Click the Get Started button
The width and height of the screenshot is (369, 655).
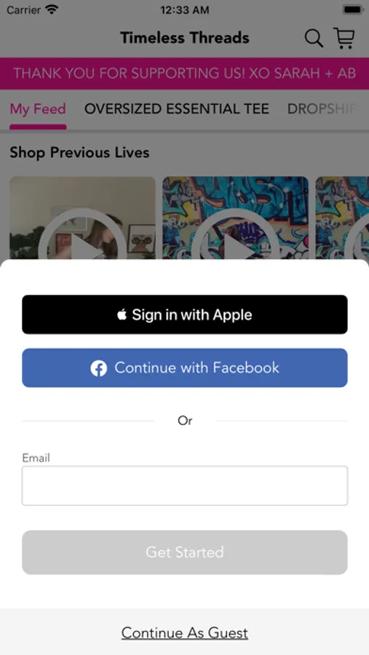185,552
